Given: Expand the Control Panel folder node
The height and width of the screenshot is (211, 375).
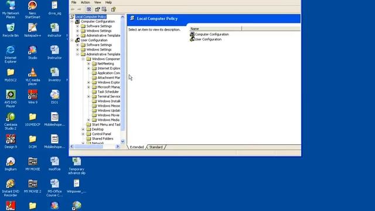Looking at the screenshot, I should coord(83,134).
